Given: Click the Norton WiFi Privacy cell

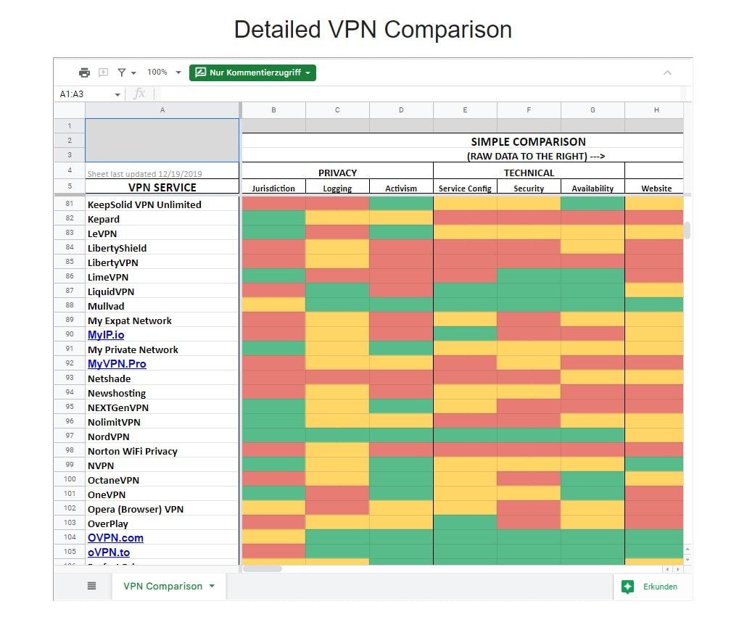Looking at the screenshot, I should click(162, 451).
